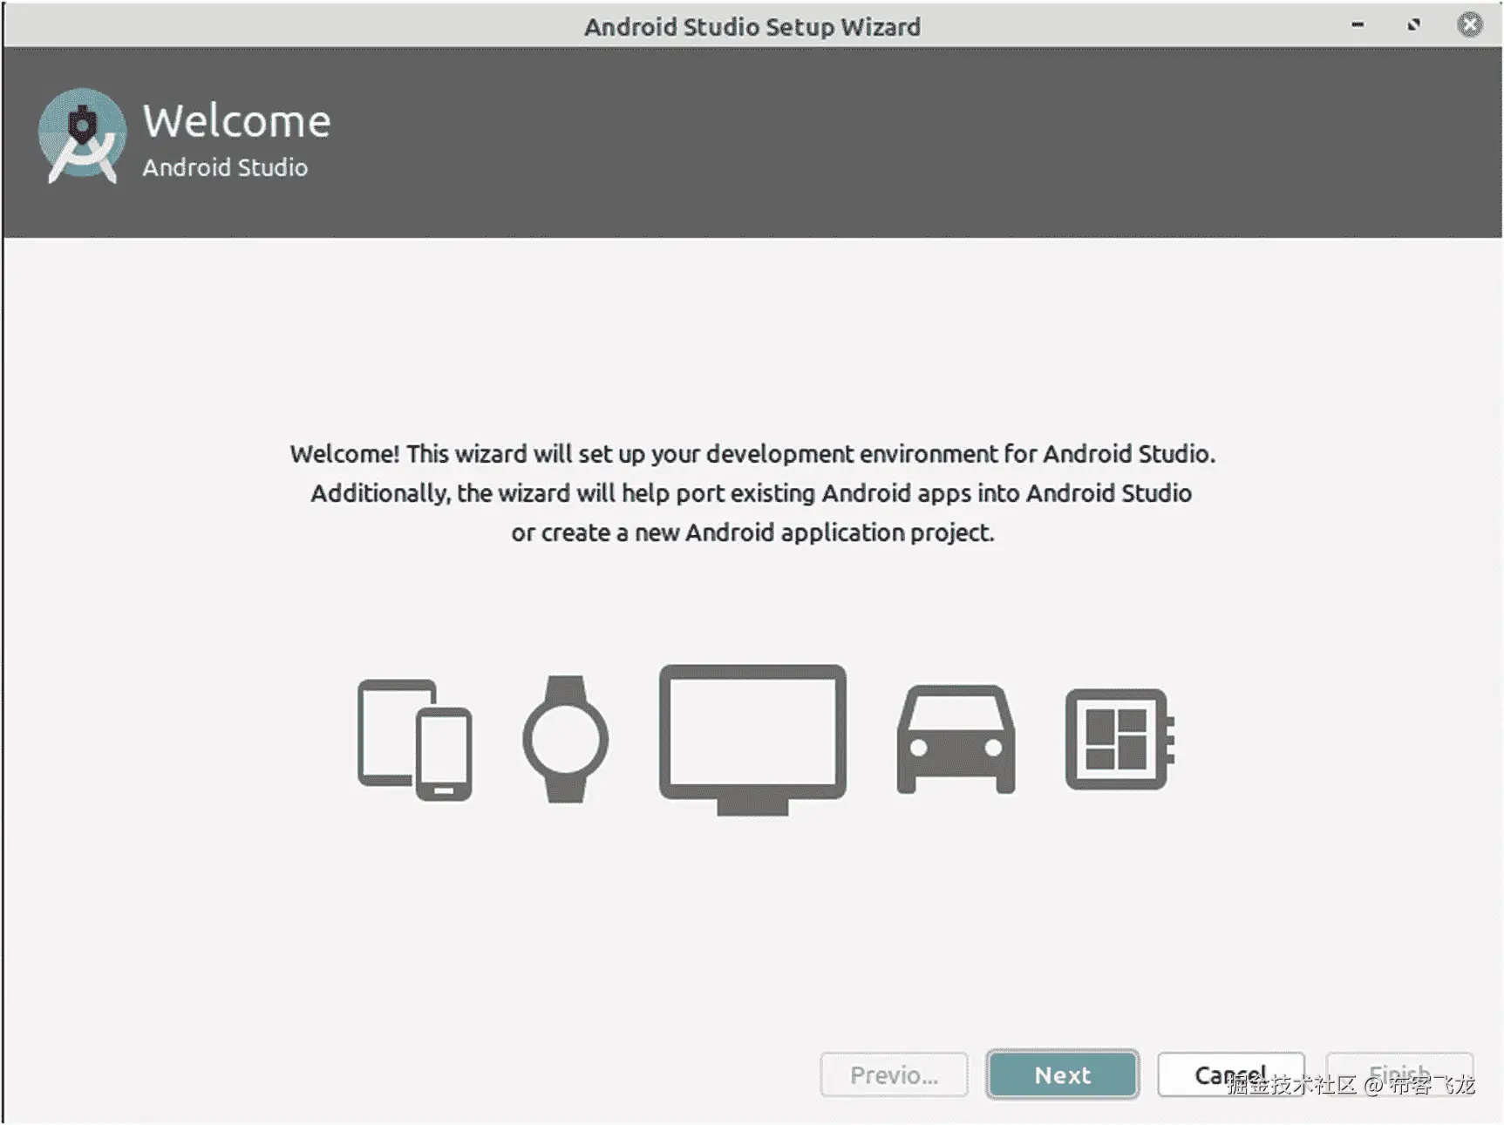
Task: Click the phone and tablet device icon
Action: (x=415, y=740)
